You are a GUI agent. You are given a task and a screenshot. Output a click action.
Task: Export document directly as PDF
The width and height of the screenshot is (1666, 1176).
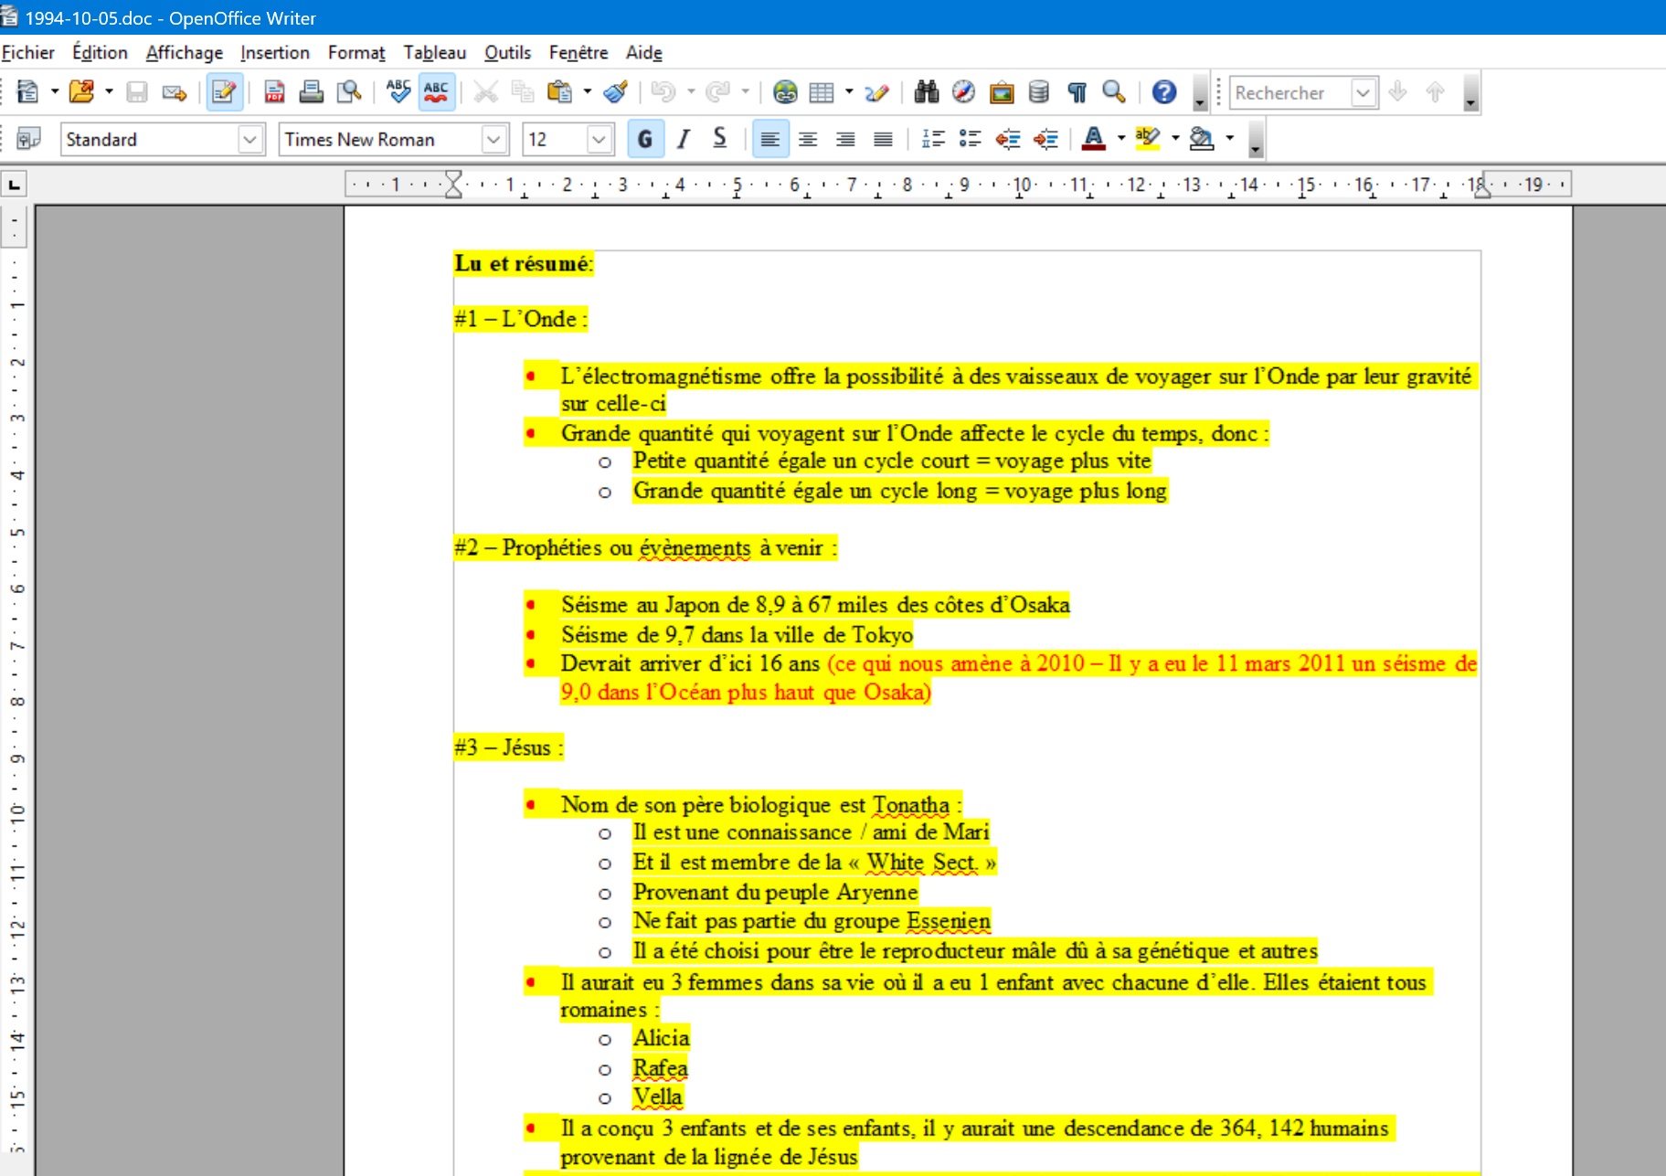coord(274,92)
